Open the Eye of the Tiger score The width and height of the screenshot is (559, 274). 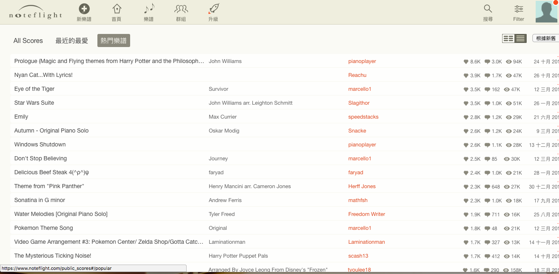point(34,89)
